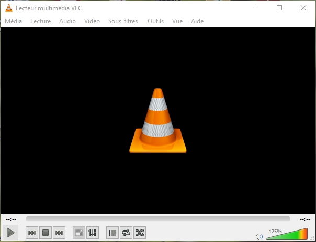Screen dimensions: 316x242
Task: Click the VLC cone title bar icon
Action: pyautogui.click(x=9, y=8)
